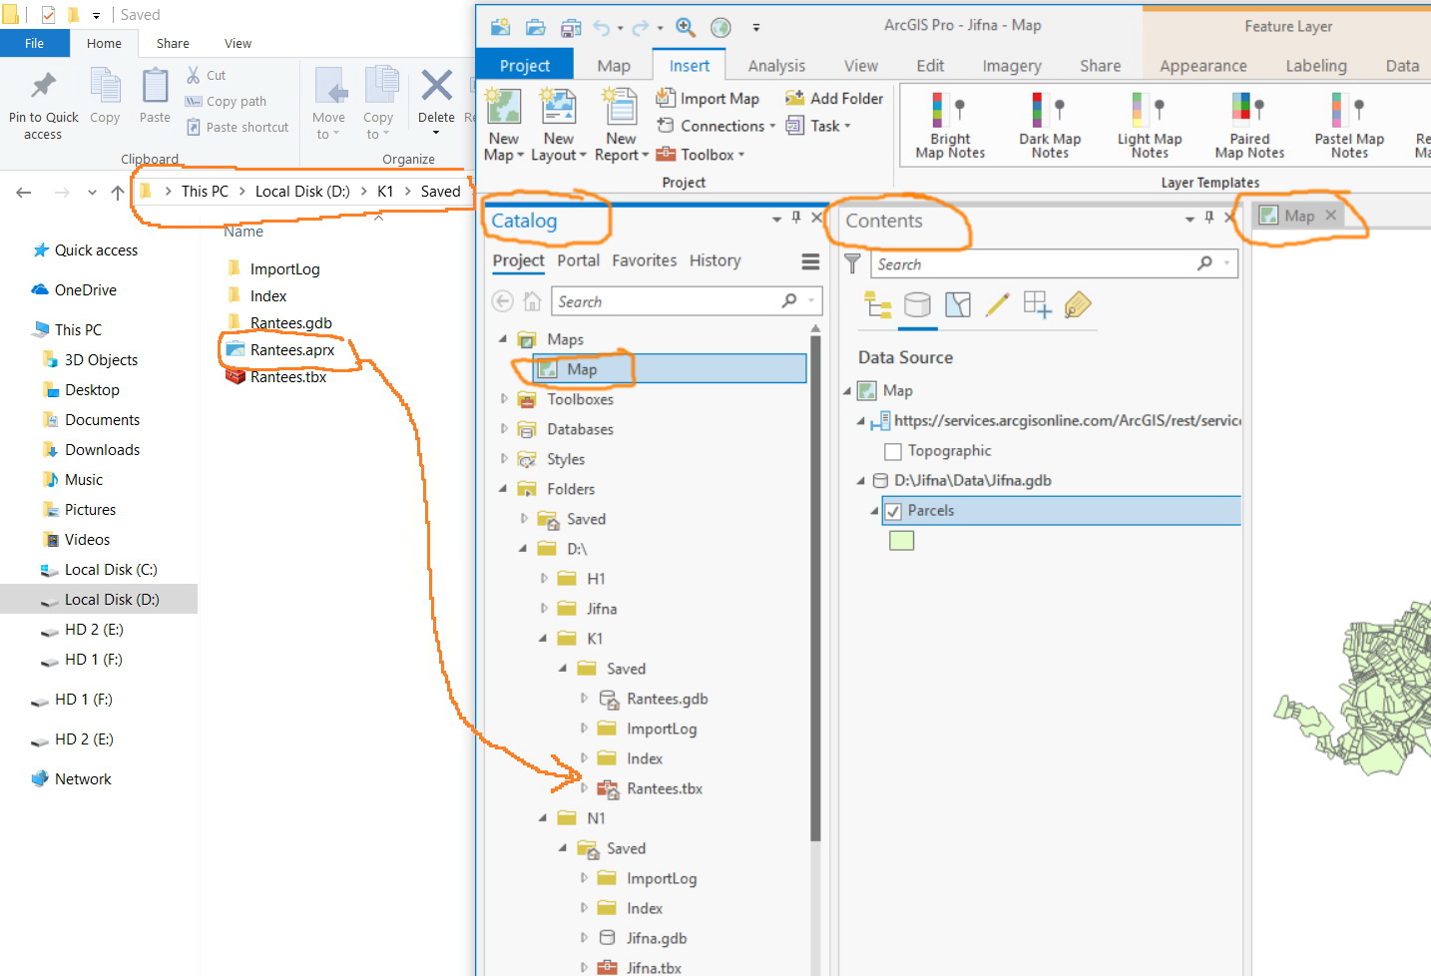Click the Project button in ArcGIS ribbon
The image size is (1431, 976).
point(525,66)
